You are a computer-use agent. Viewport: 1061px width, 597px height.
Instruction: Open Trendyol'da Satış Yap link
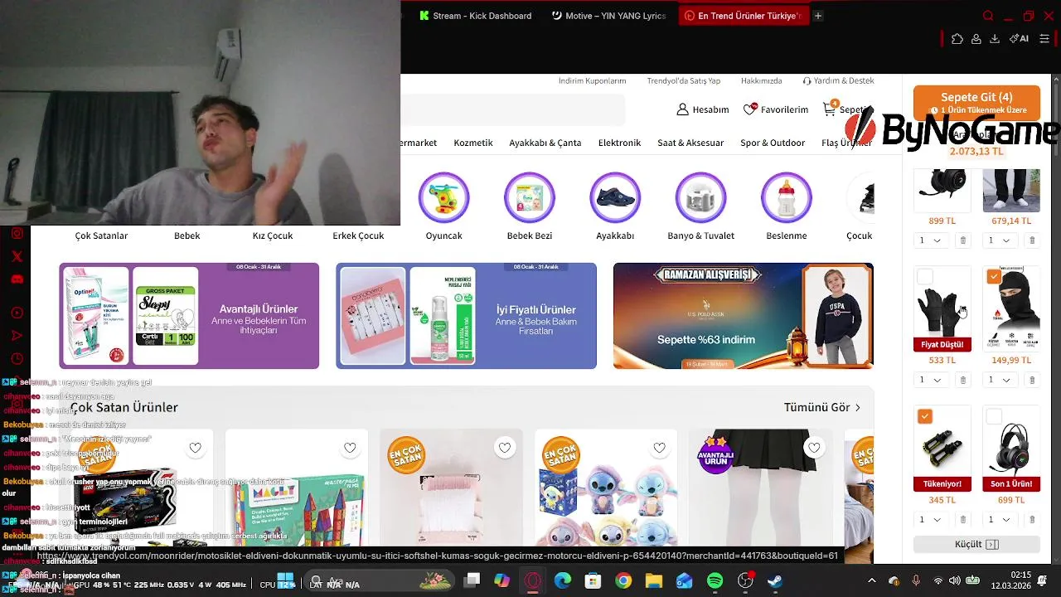(684, 81)
